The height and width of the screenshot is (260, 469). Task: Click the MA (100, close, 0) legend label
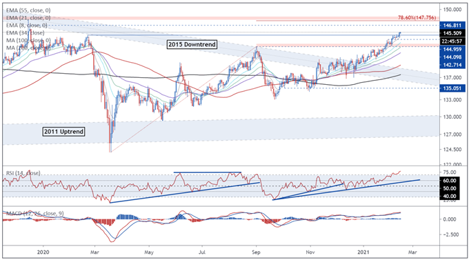(28, 41)
